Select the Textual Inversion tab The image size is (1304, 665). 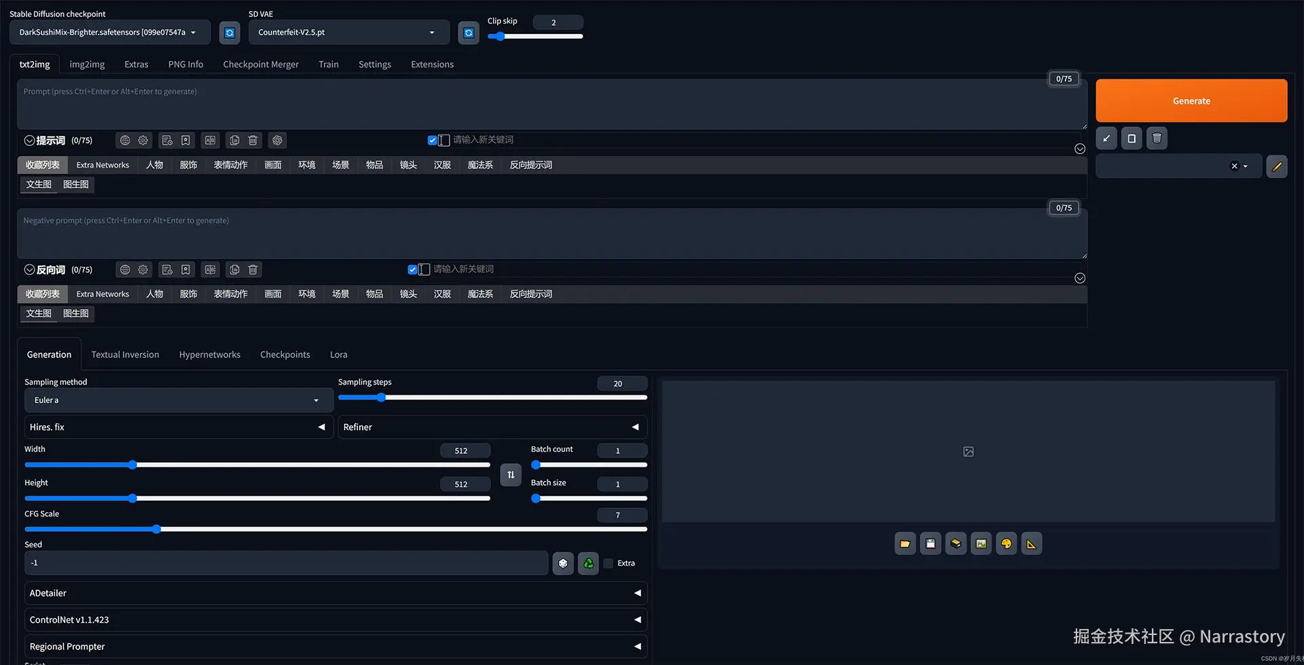(x=125, y=355)
